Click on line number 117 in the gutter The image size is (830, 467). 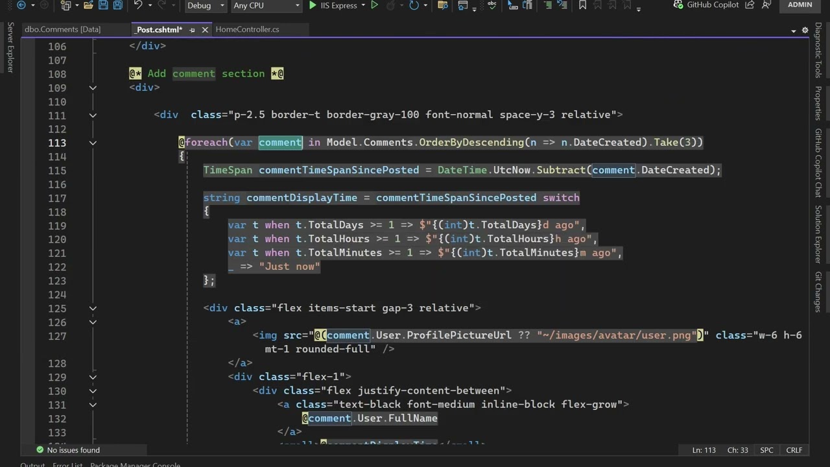[57, 198]
